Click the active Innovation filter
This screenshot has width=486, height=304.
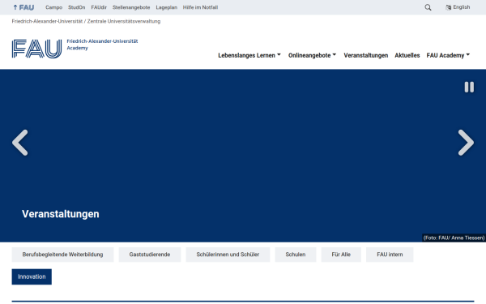[32, 276]
